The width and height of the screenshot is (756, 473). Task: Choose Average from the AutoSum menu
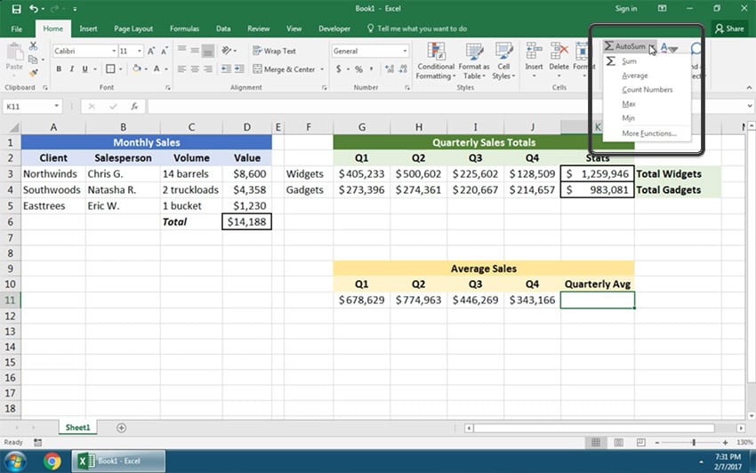pos(634,76)
